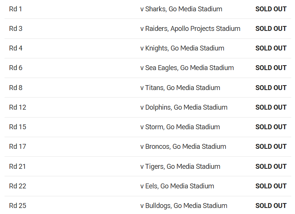Select the 'v Eels, Go Media Stadium' fixture

point(177,186)
